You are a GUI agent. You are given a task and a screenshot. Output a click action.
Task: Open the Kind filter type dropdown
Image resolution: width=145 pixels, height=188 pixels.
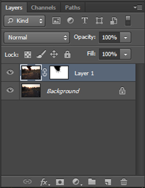click(25, 21)
